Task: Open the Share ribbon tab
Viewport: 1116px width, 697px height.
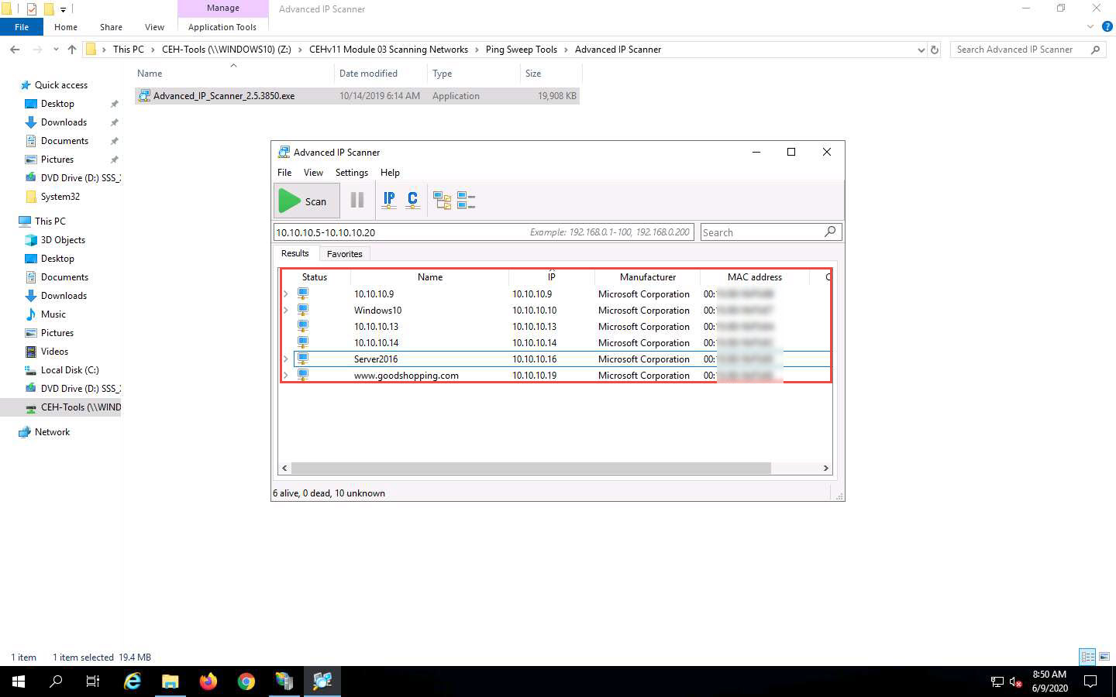Action: 111,27
